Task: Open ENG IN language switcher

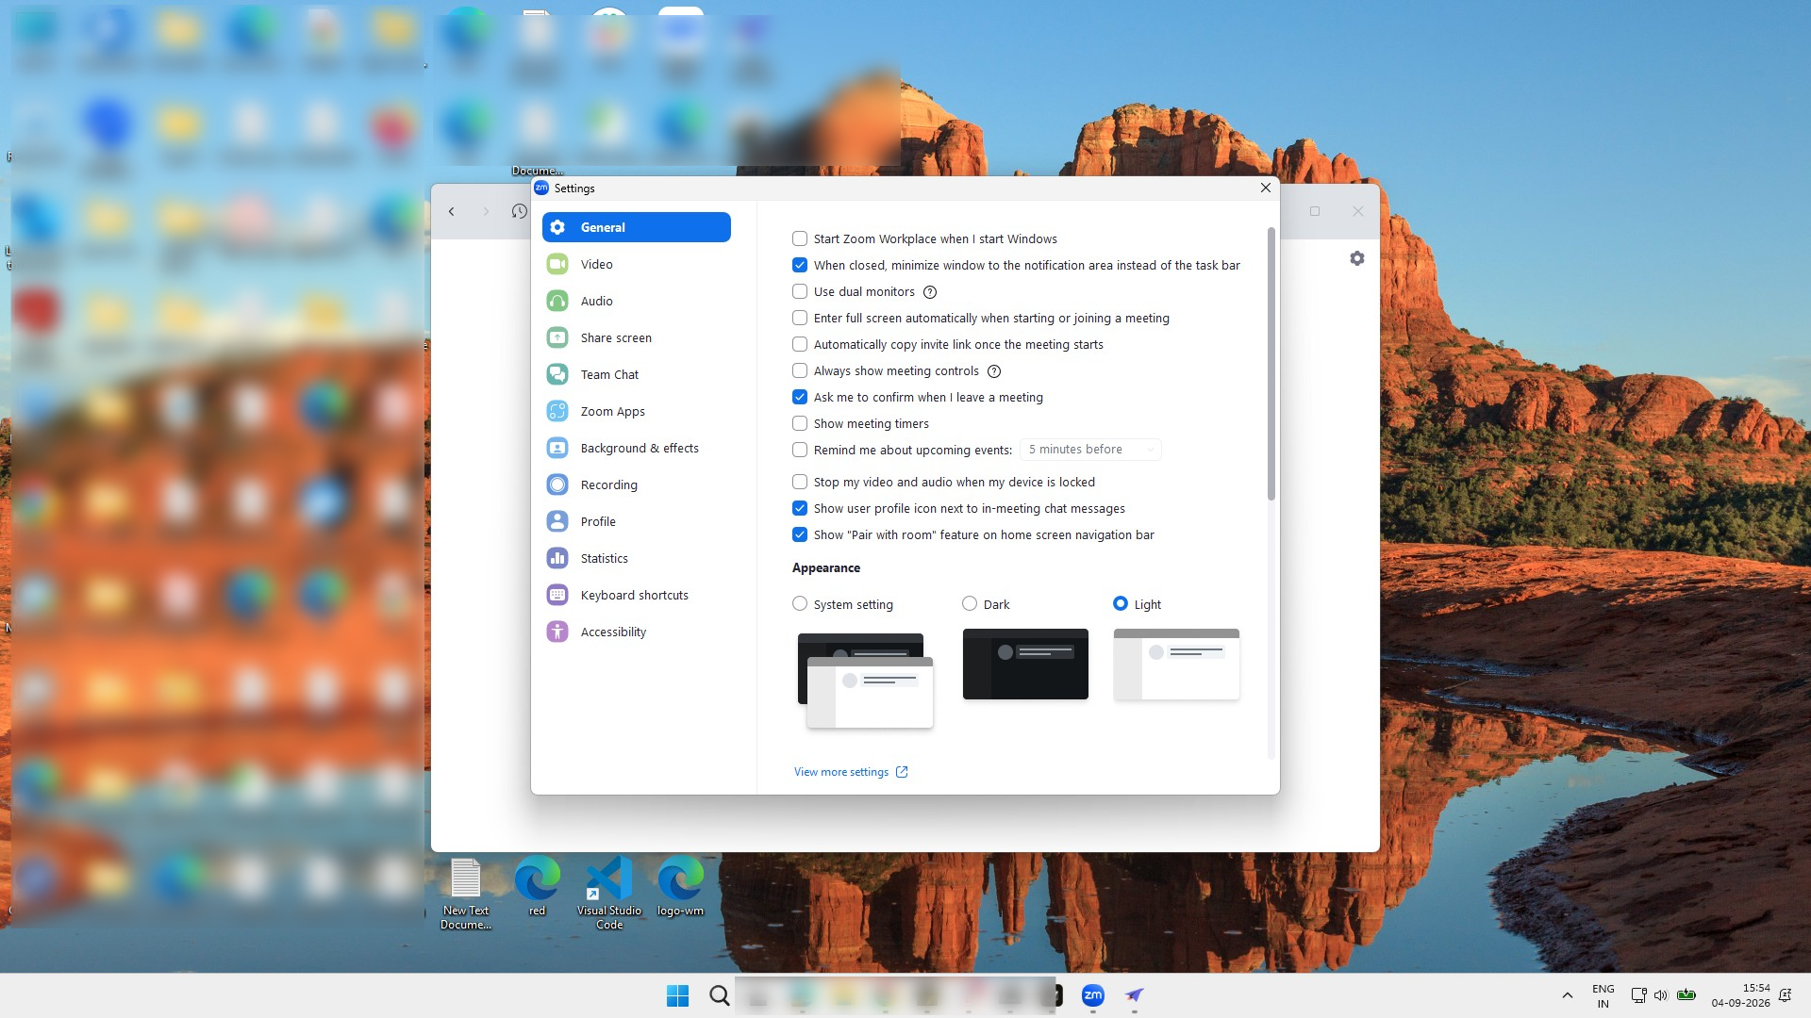Action: pyautogui.click(x=1603, y=995)
